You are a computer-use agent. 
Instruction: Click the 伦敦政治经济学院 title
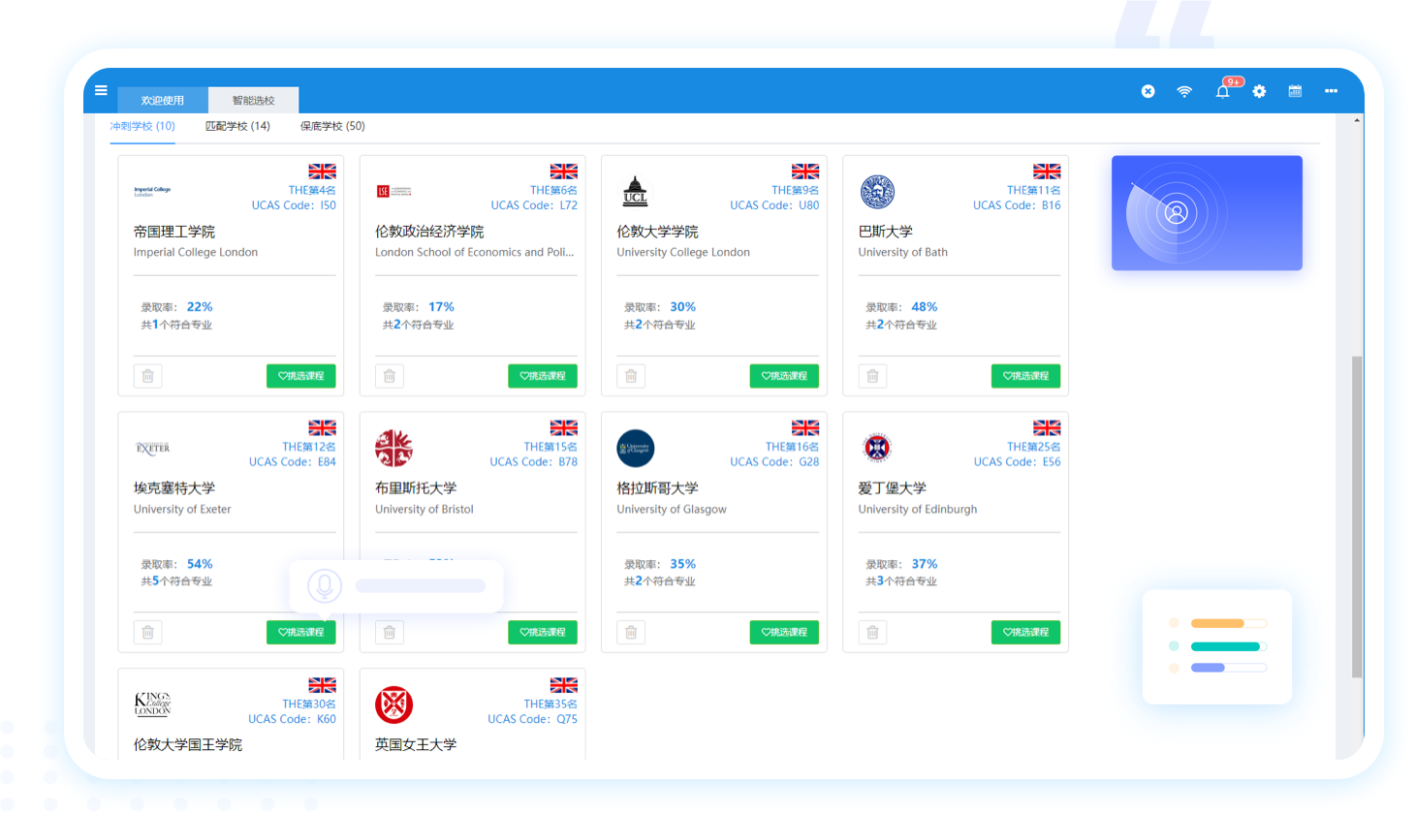tap(429, 232)
